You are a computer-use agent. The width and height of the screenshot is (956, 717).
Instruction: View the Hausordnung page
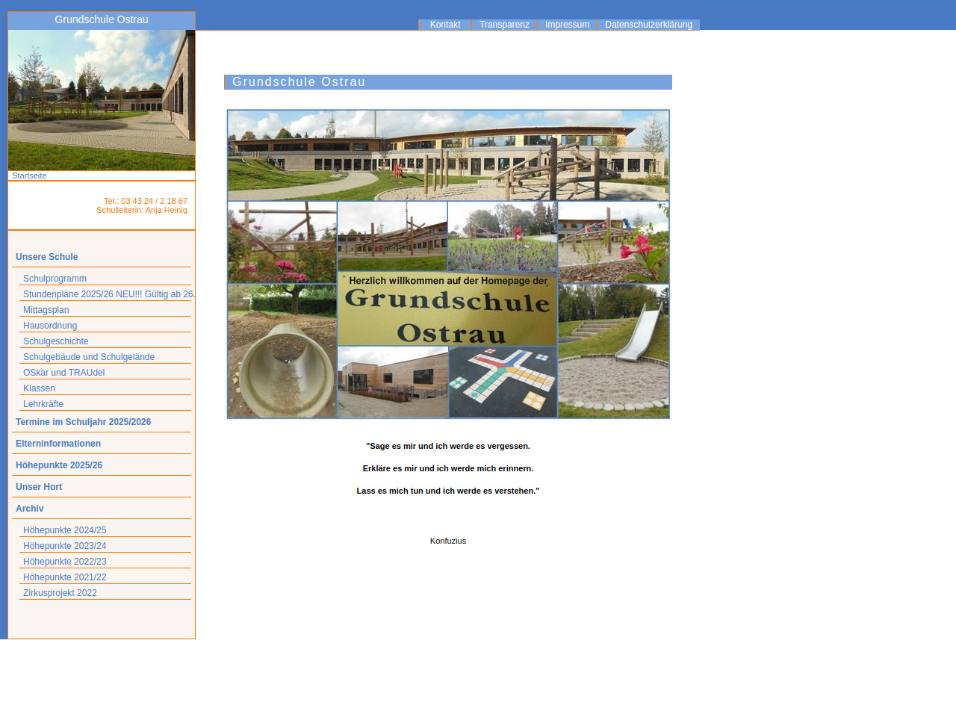50,326
